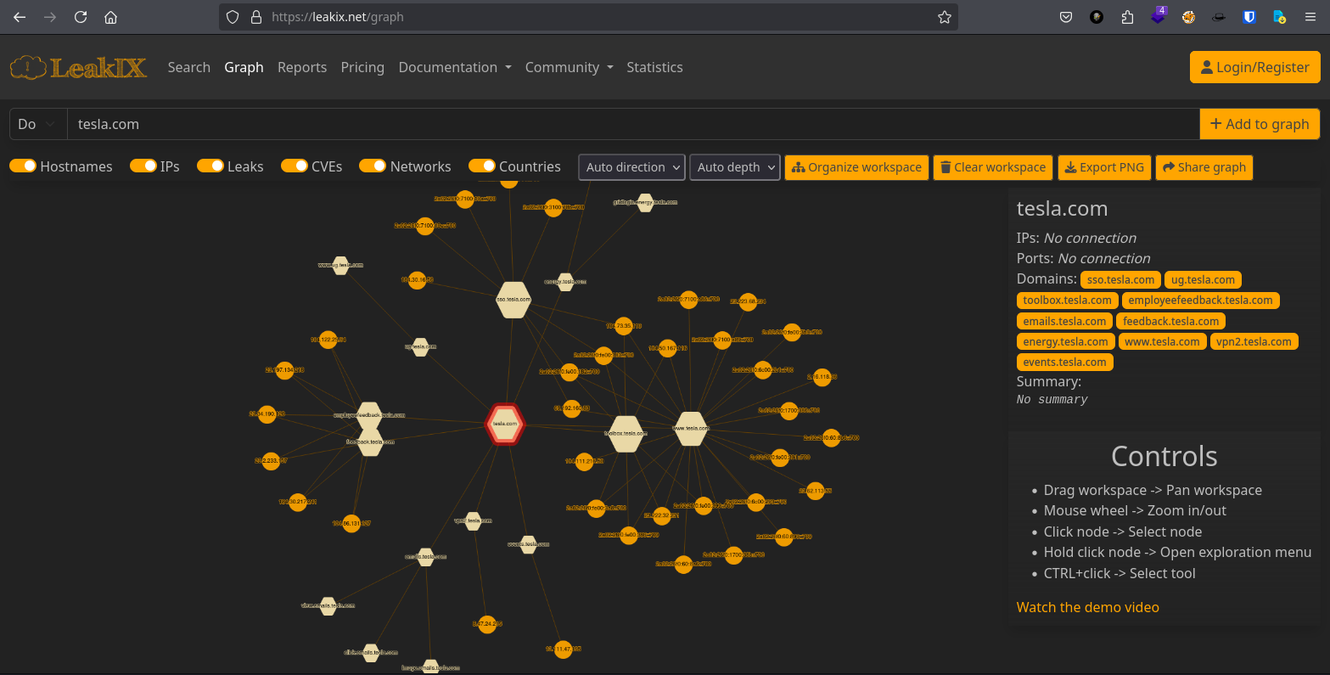Open the Watch the demo video link
1330x675 pixels.
pos(1087,607)
